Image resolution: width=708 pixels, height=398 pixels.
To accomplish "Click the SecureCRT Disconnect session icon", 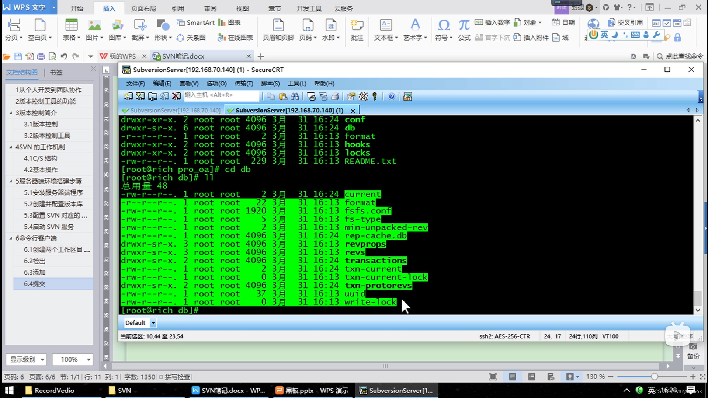I will [x=176, y=97].
